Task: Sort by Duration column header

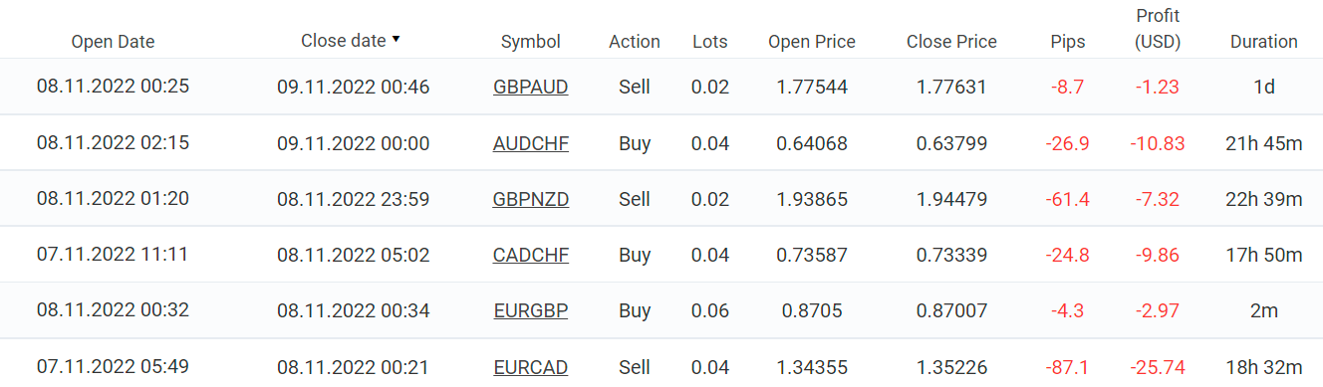Action: pyautogui.click(x=1264, y=42)
